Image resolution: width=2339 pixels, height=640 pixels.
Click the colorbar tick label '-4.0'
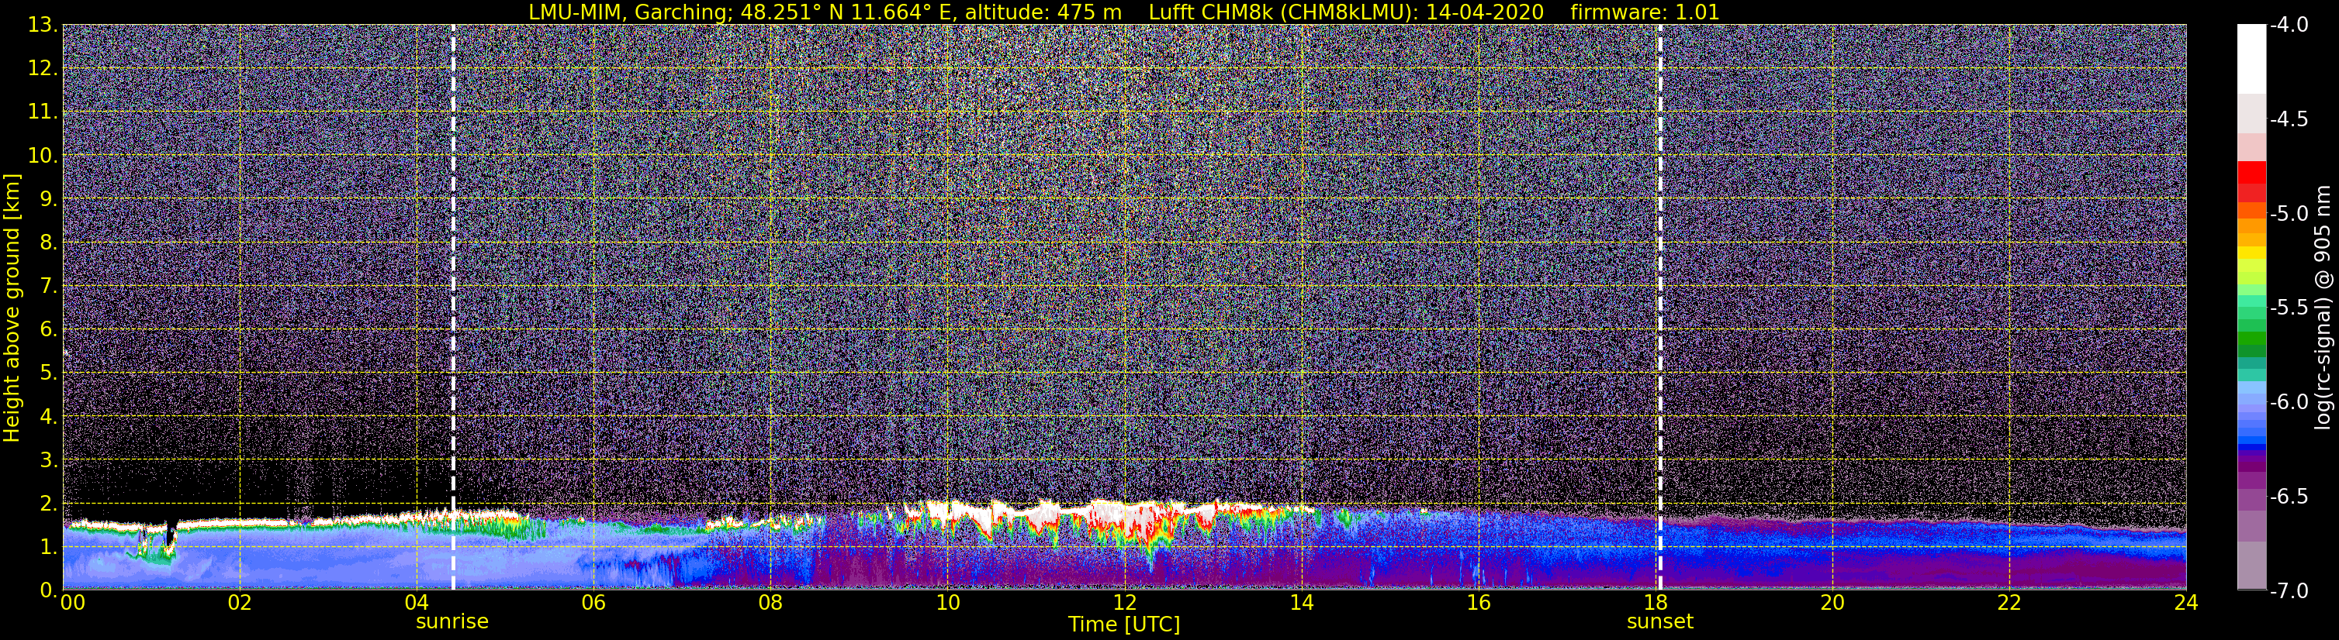pyautogui.click(x=2288, y=25)
